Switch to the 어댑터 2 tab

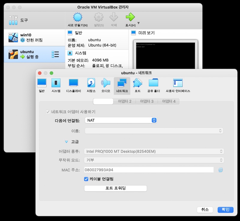point(124,101)
